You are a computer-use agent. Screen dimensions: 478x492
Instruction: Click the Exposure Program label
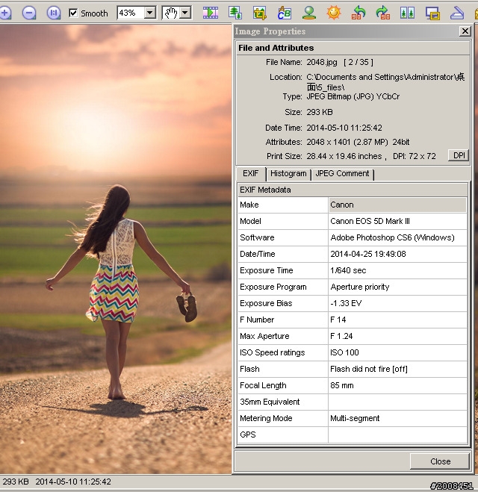click(273, 287)
